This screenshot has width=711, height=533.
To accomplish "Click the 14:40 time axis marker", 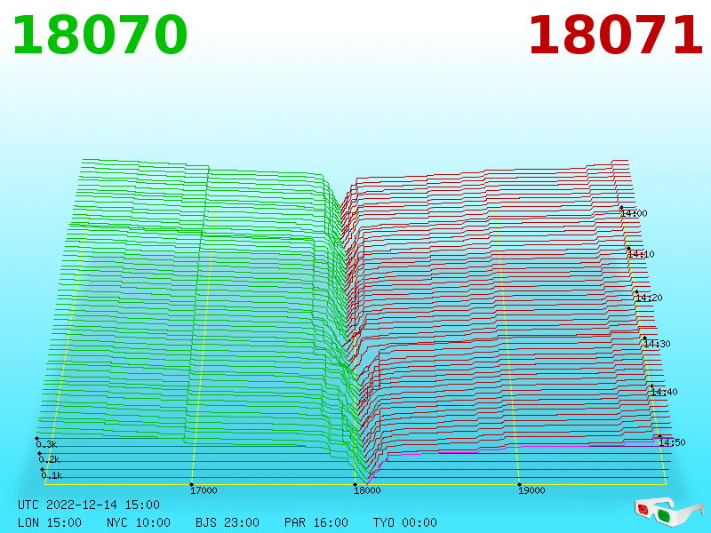I will [x=664, y=392].
